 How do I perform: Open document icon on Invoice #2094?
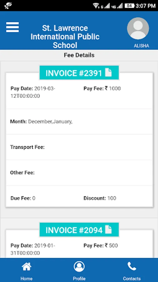click(x=108, y=229)
